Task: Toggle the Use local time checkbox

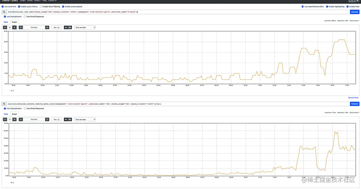Action: pos(3,7)
